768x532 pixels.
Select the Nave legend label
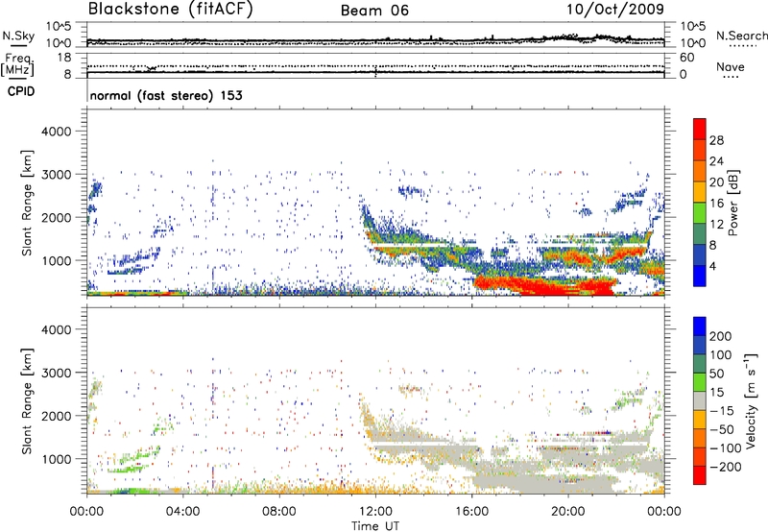pyautogui.click(x=731, y=67)
